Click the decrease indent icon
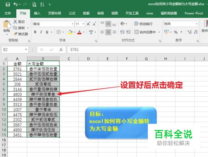The height and width of the screenshot is (157, 208). coord(122,32)
